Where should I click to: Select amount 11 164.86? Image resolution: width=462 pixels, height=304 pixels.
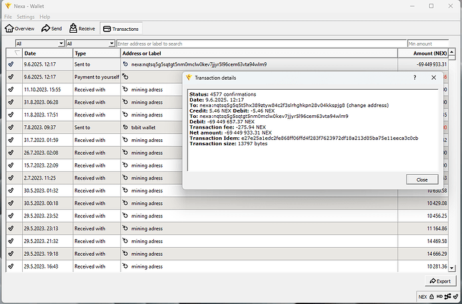(437, 228)
